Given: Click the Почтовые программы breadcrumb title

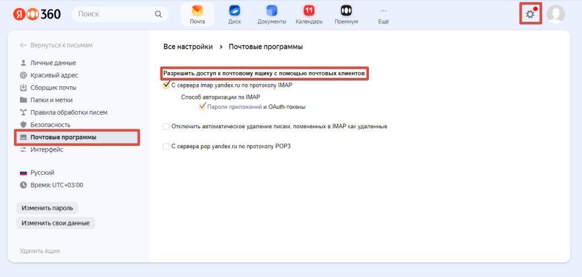Looking at the screenshot, I should [266, 47].
